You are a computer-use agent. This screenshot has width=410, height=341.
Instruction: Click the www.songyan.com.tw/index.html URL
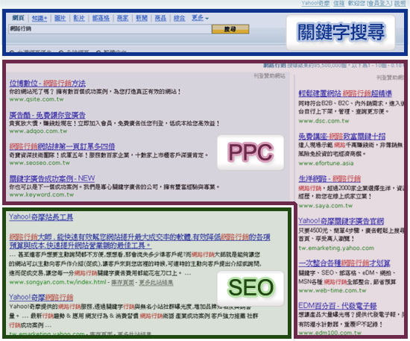(58, 282)
